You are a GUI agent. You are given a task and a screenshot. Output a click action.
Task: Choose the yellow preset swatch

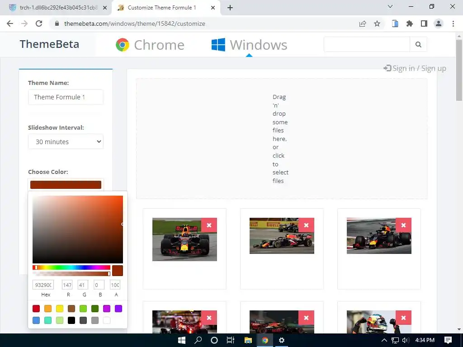pyautogui.click(x=60, y=309)
